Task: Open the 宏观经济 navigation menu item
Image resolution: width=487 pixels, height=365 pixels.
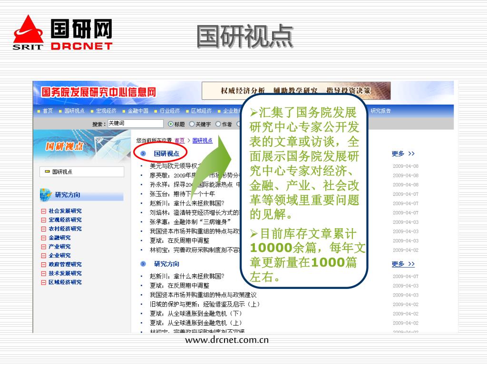Action: [106, 111]
